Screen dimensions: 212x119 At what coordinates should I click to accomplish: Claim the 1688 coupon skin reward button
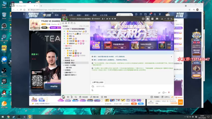point(149,48)
